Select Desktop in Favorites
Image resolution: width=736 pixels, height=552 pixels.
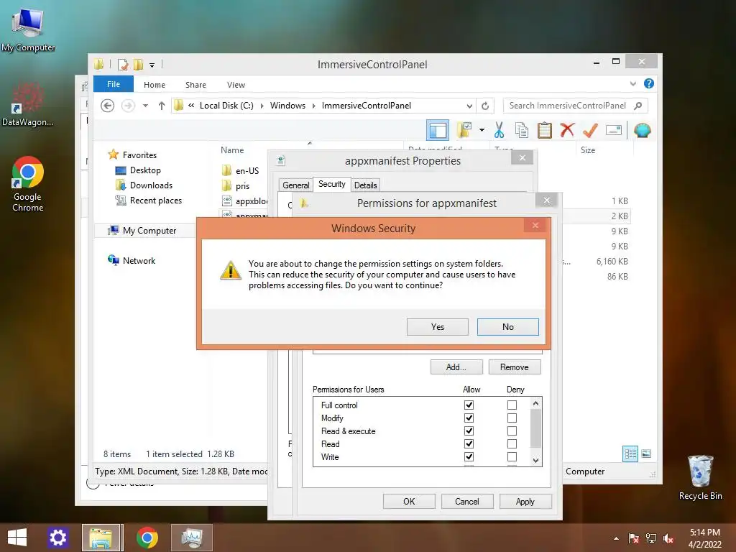click(x=145, y=170)
